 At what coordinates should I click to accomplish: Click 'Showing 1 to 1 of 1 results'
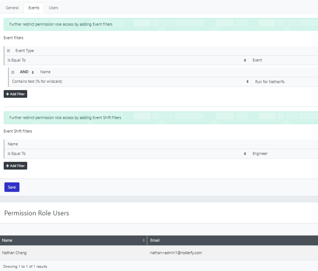point(25,266)
